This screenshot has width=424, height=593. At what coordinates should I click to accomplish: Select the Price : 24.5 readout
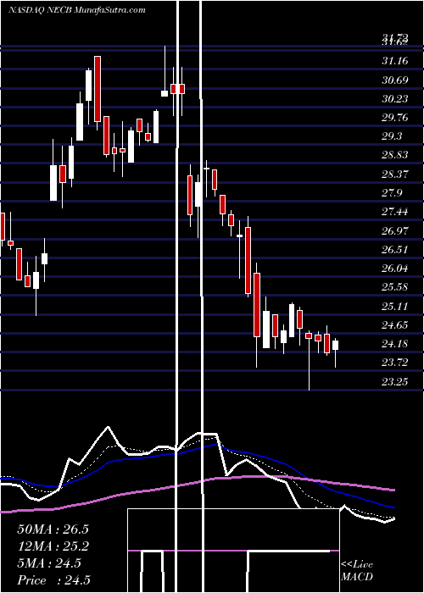point(53,580)
